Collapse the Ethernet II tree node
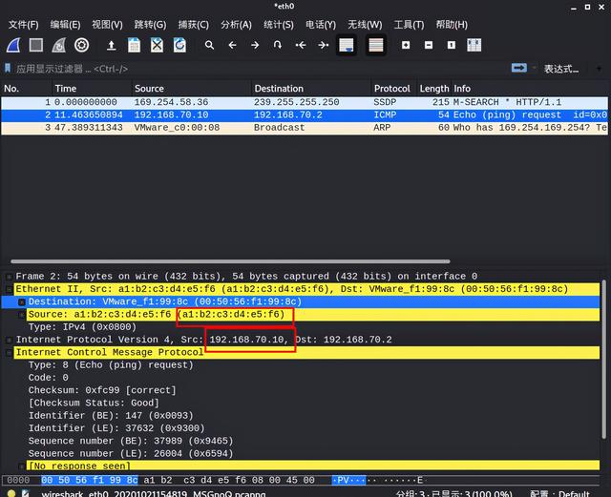Image resolution: width=611 pixels, height=497 pixels. pyautogui.click(x=9, y=289)
